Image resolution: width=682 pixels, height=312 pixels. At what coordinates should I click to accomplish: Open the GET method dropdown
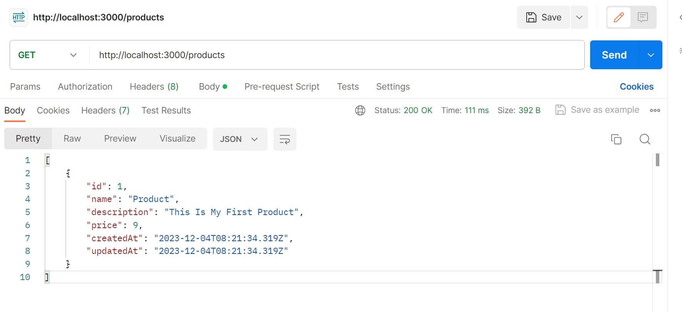(48, 55)
